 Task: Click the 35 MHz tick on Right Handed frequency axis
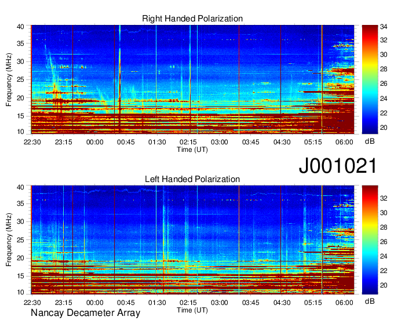[x=21, y=43]
